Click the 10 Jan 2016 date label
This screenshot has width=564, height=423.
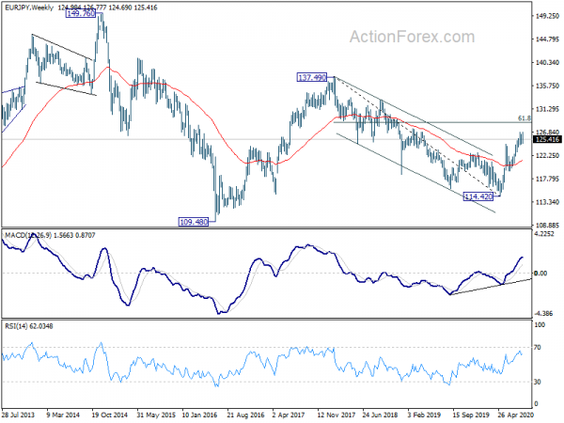(x=199, y=415)
